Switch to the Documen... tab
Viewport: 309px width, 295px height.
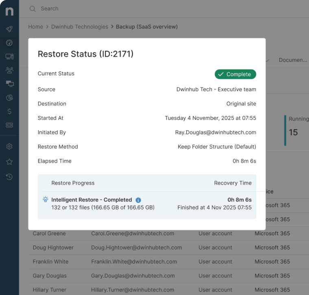click(293, 60)
